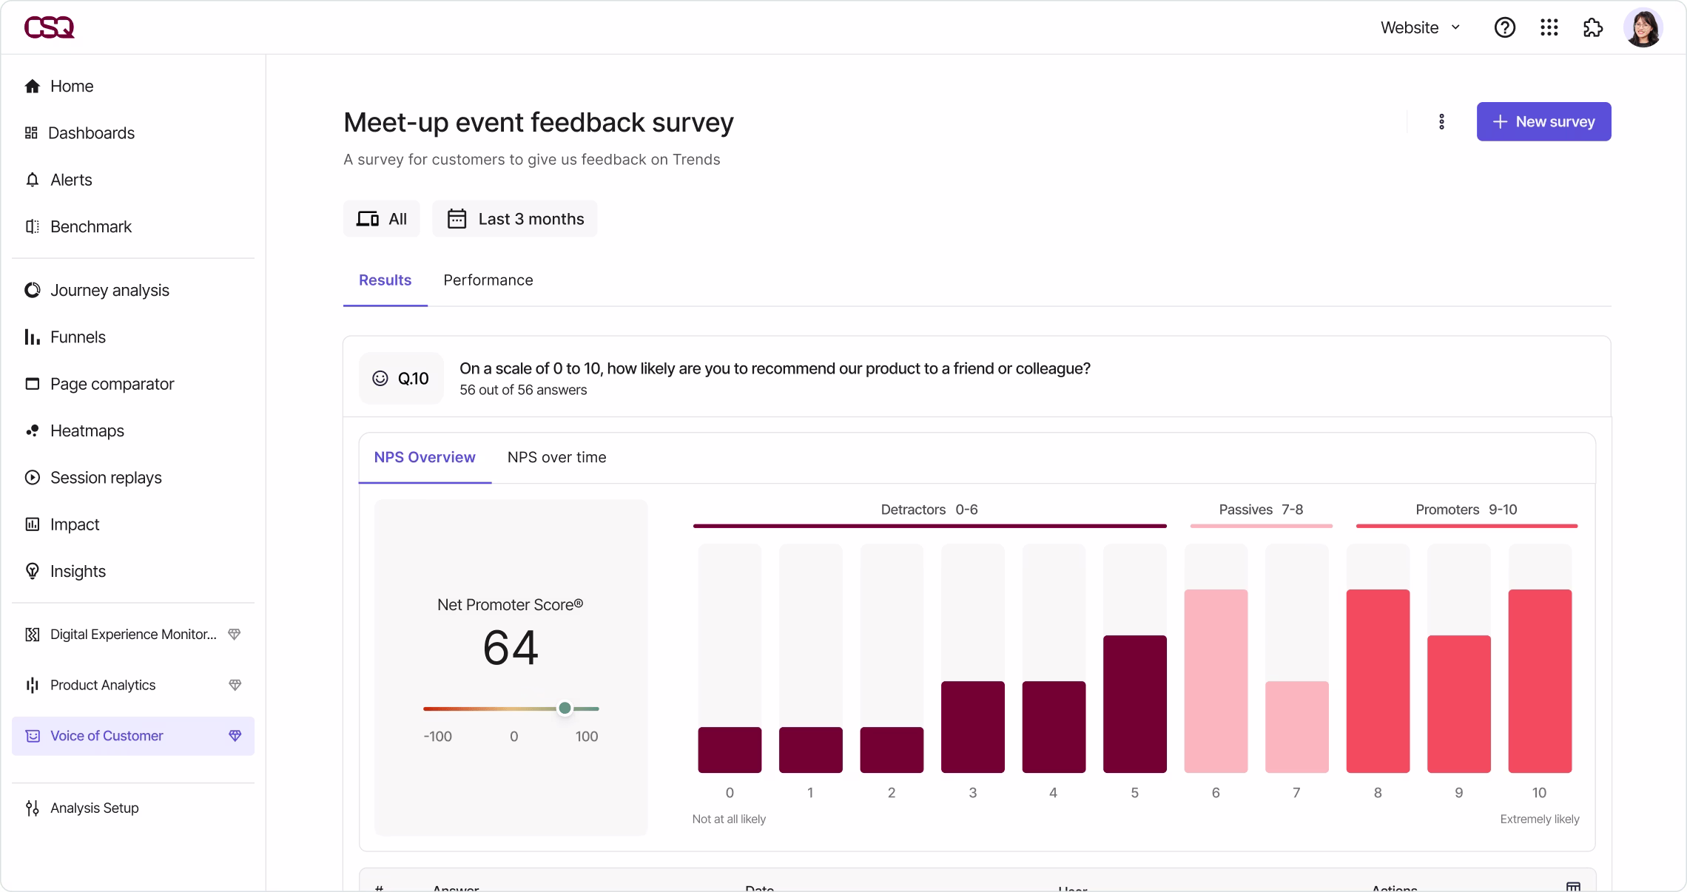Open the Heatmaps panel icon
The height and width of the screenshot is (892, 1687).
[33, 430]
